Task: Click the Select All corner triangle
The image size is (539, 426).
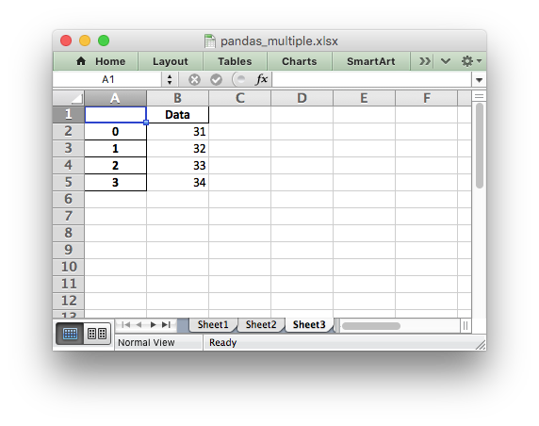Action: pyautogui.click(x=69, y=98)
